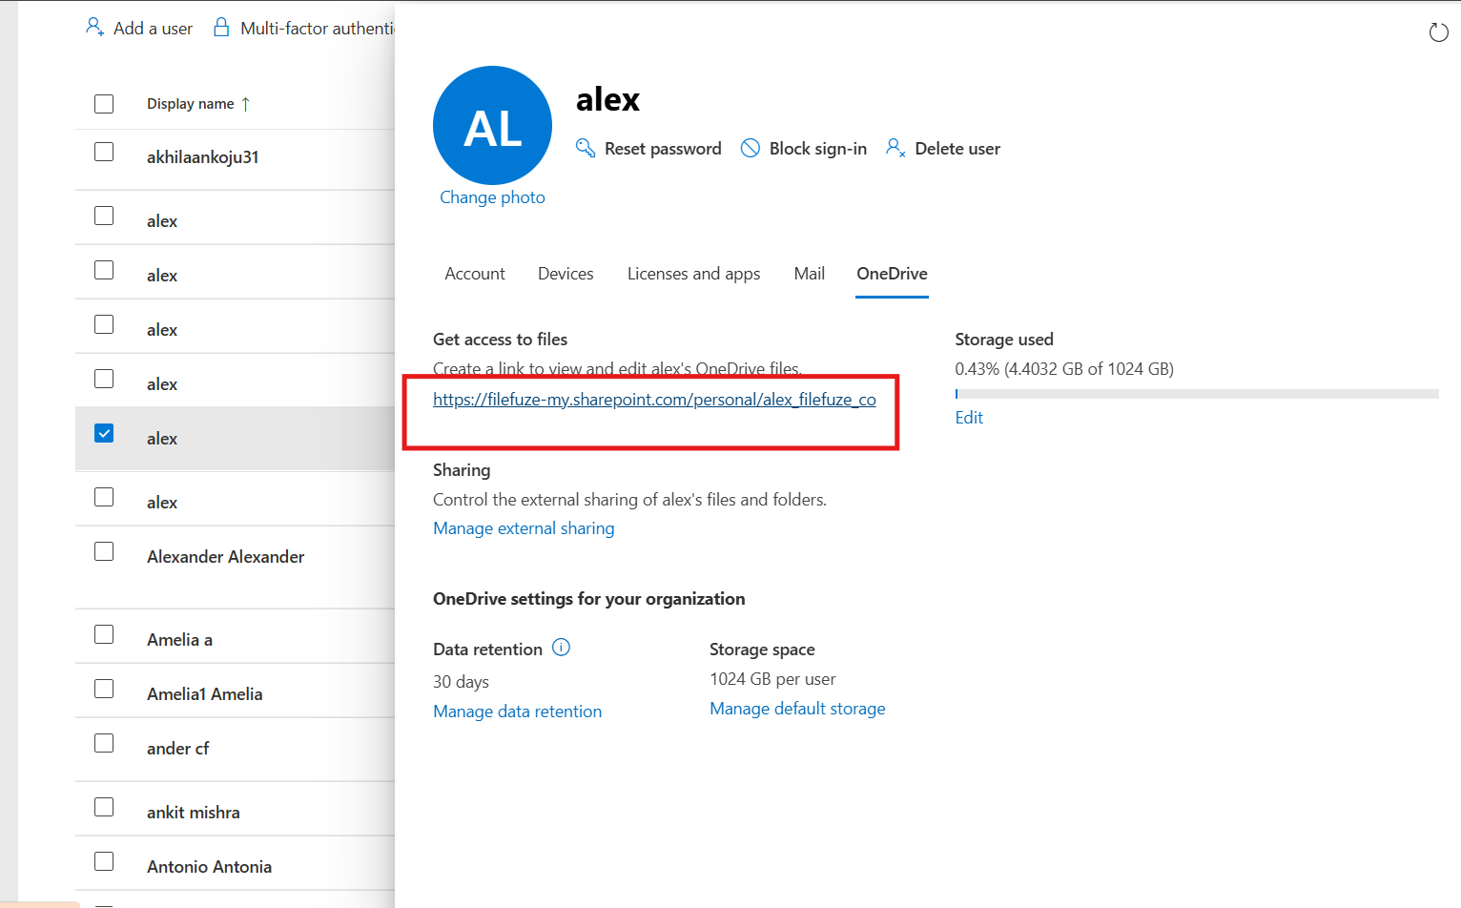The height and width of the screenshot is (908, 1461).
Task: Open alex's OneDrive sharepoint link
Action: click(654, 399)
